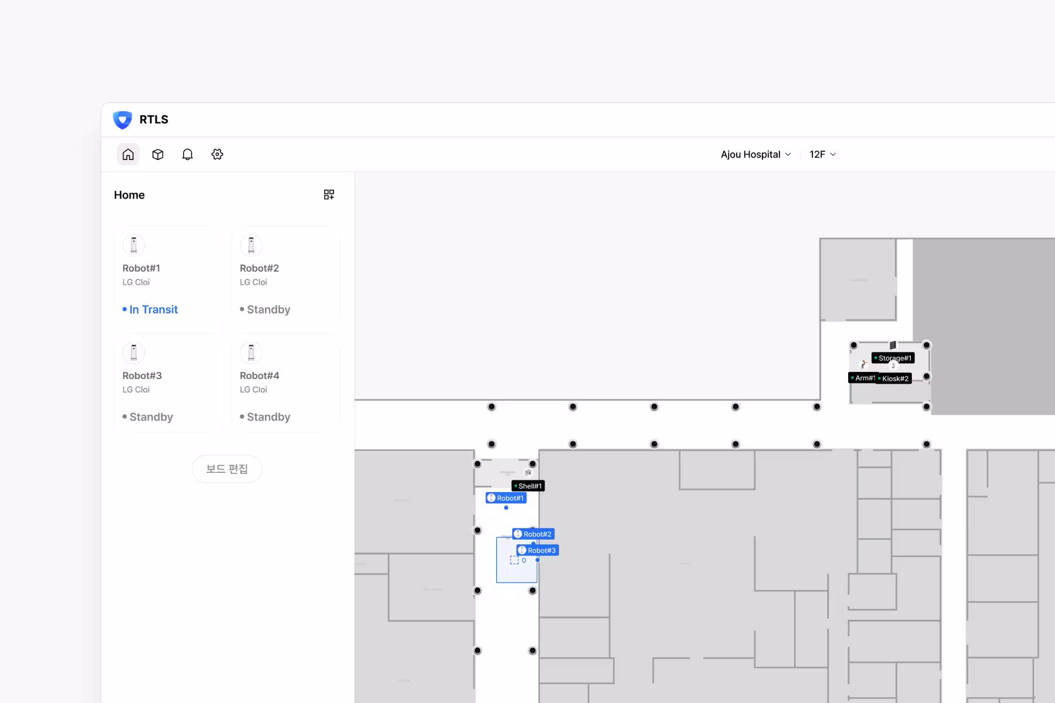
Task: Click Robot#4 card robot icon
Action: coord(251,353)
